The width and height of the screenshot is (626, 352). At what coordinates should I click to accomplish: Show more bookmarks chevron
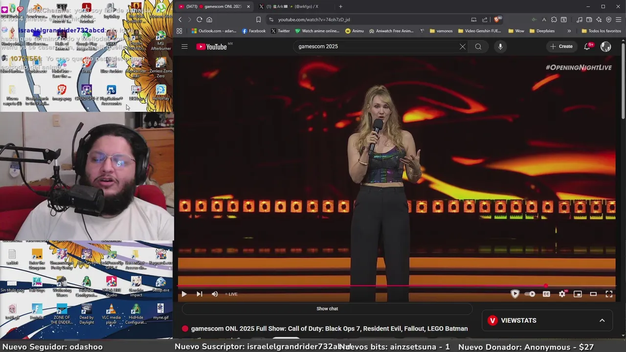[569, 31]
